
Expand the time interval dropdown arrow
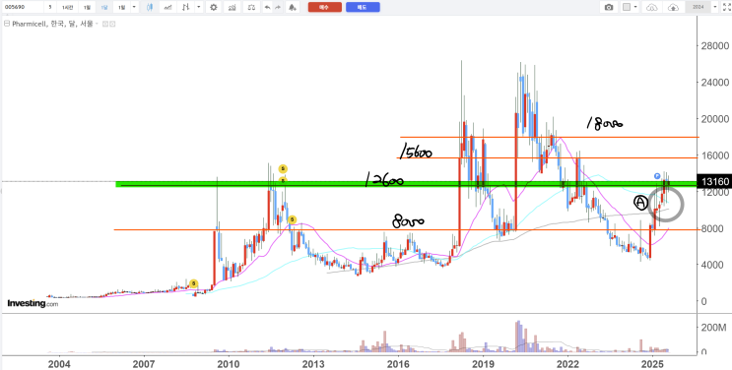134,7
